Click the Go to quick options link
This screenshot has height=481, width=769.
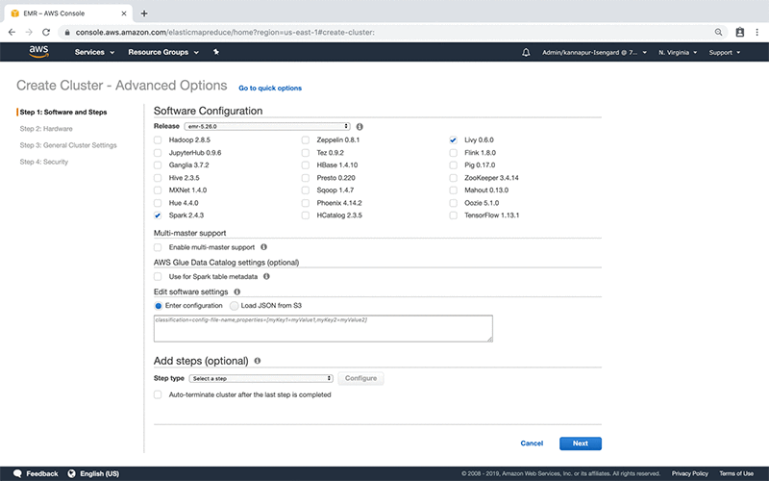coord(270,88)
